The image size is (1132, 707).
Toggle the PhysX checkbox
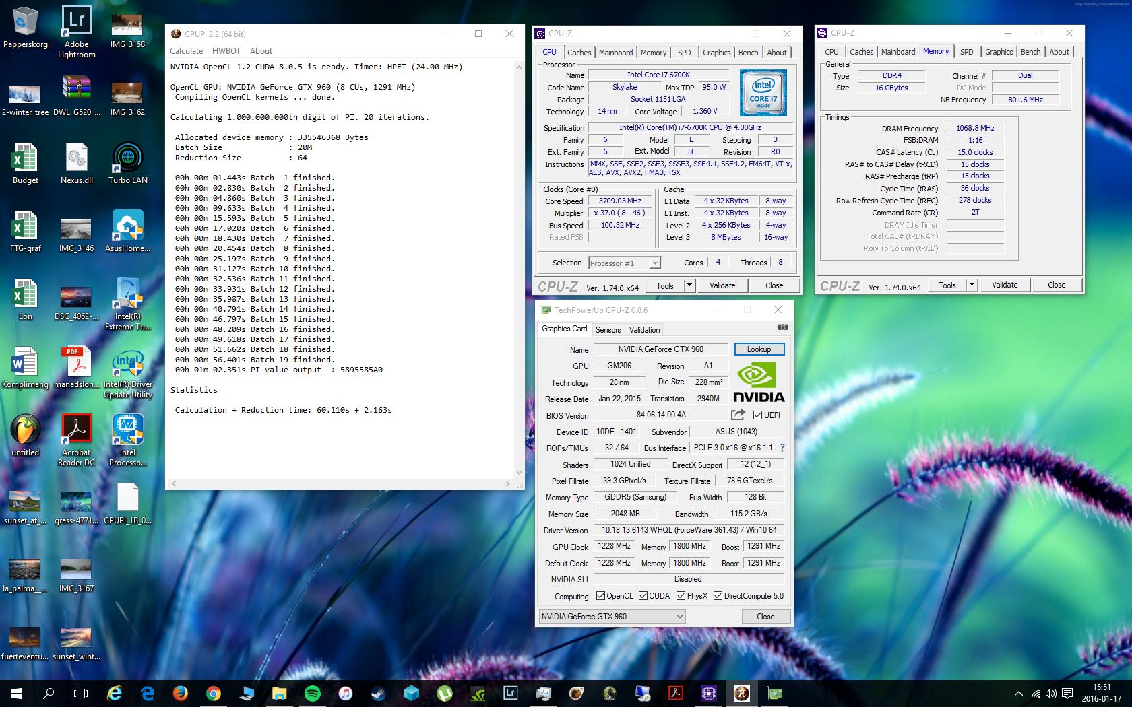[681, 596]
